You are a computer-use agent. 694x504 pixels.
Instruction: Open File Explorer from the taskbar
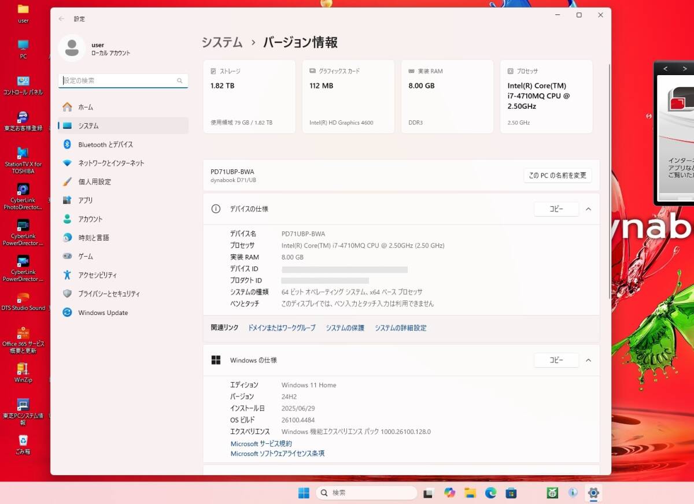(470, 493)
